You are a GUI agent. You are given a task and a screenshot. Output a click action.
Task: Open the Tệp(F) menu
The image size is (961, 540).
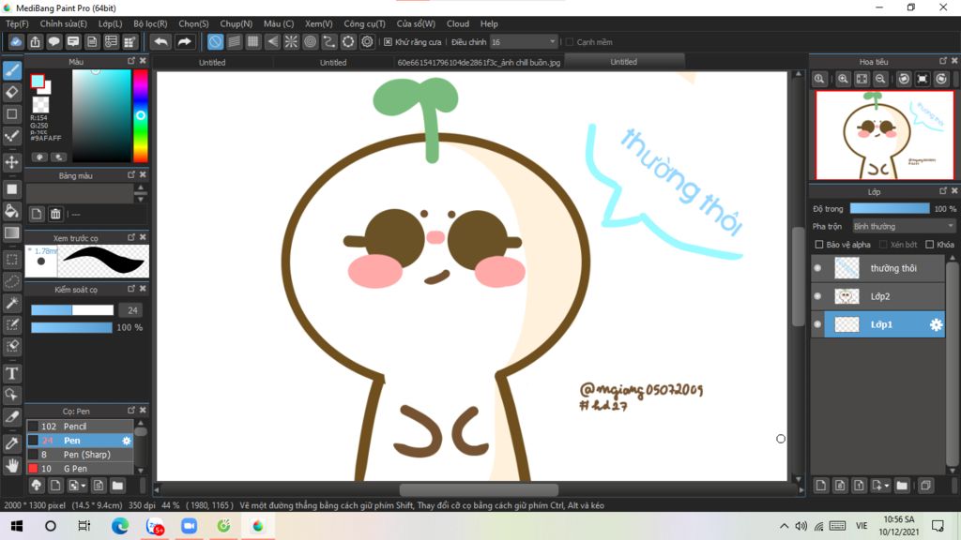coord(17,23)
